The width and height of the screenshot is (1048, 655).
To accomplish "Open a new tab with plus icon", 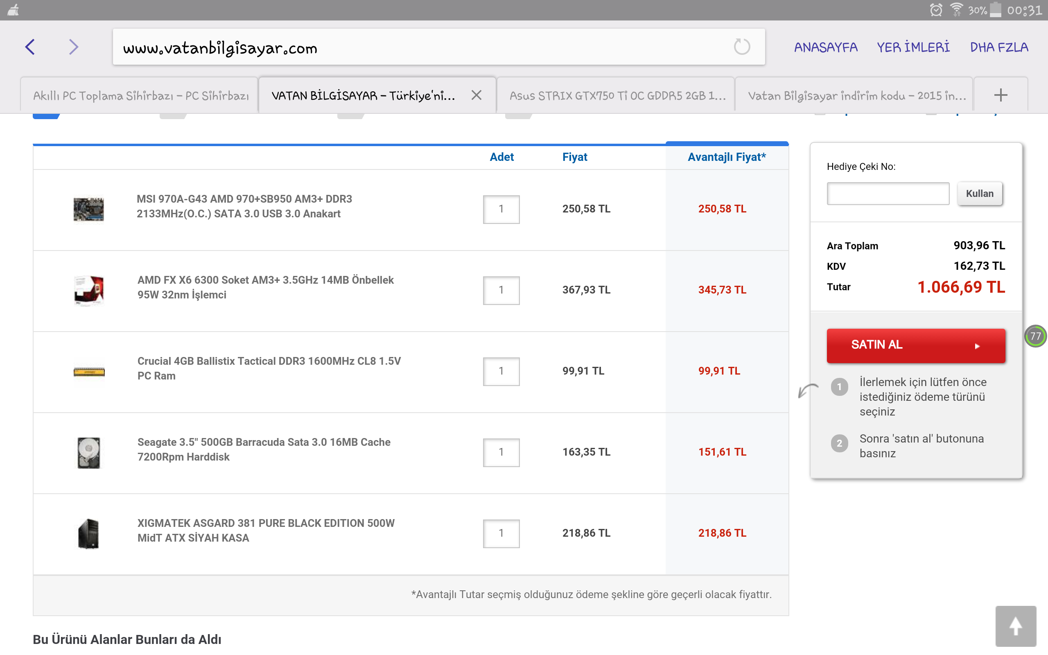I will click(1001, 95).
